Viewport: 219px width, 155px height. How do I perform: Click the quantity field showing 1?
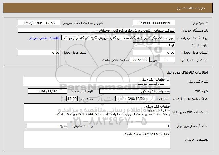pos(149,126)
